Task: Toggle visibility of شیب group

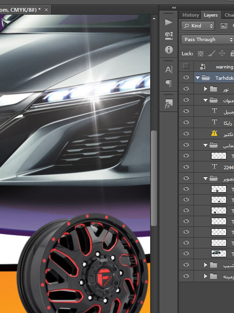Action: point(186,265)
